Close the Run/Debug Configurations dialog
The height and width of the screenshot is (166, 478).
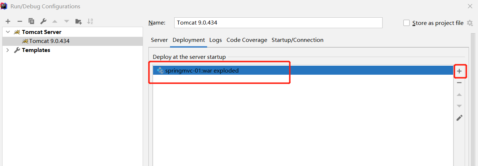(470, 6)
